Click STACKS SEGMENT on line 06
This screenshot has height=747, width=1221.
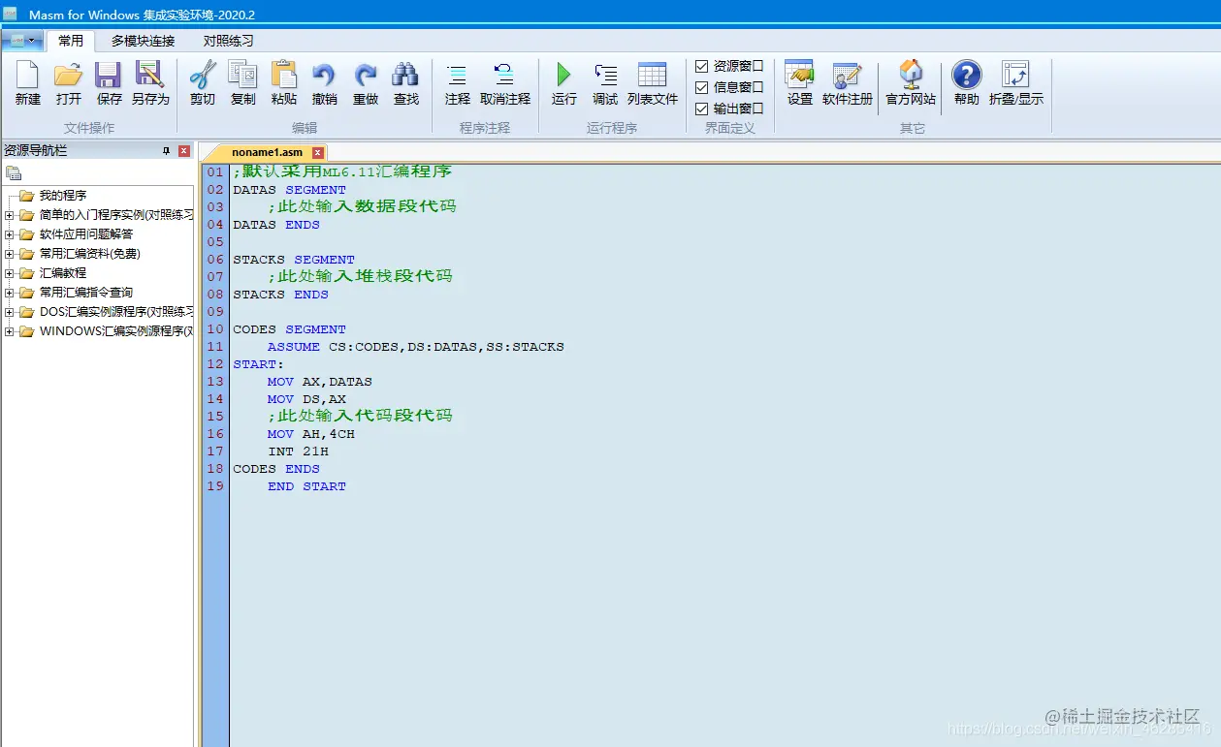[294, 260]
